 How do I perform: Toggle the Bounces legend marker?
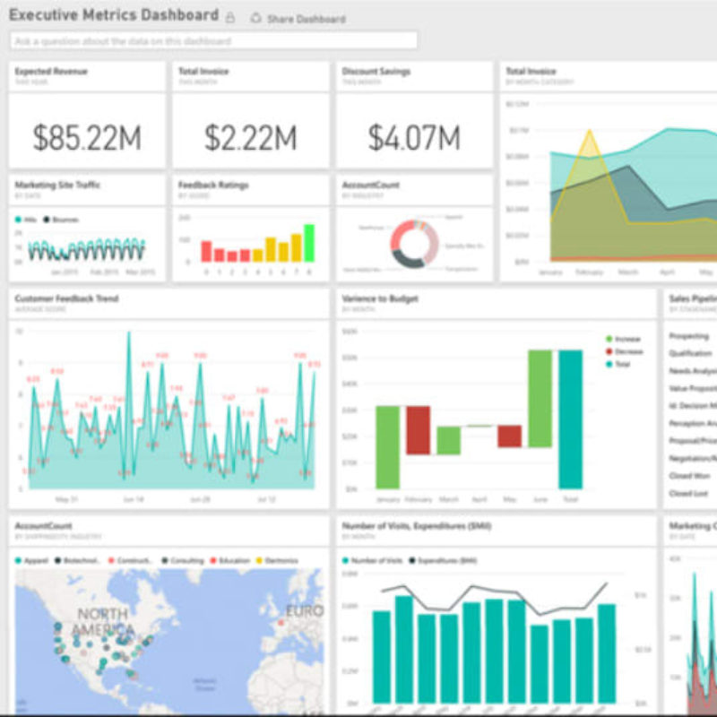[x=47, y=219]
